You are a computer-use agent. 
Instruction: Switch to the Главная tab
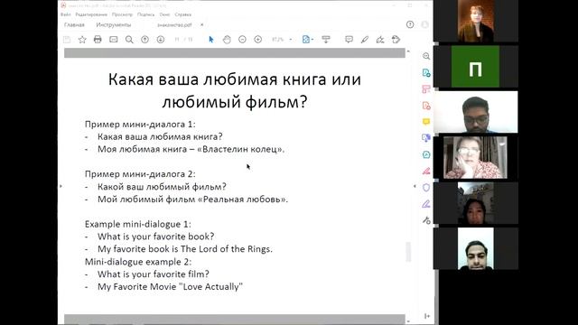74,24
